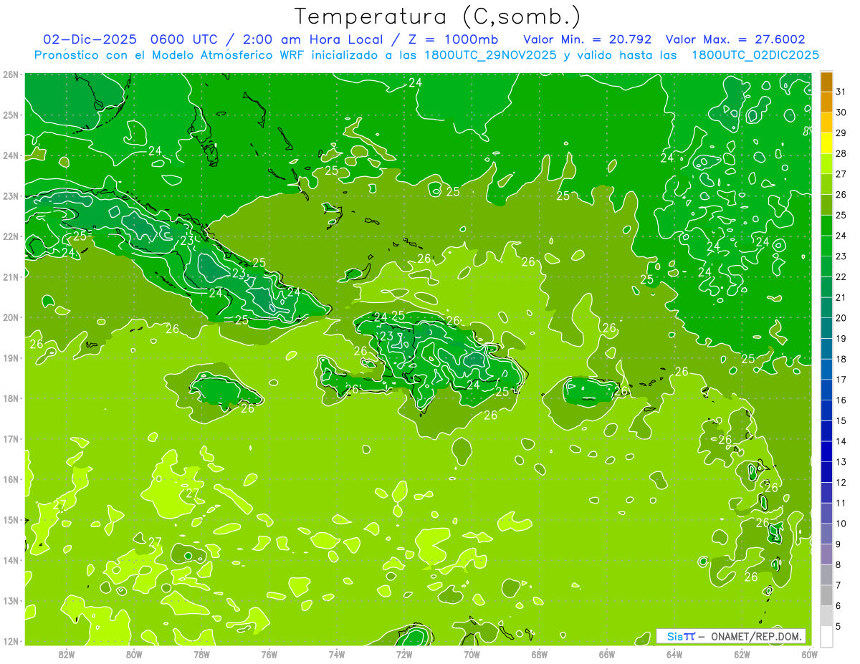Click the '60W' longitude label
Viewport: 860px width, 664px height.
click(x=809, y=654)
